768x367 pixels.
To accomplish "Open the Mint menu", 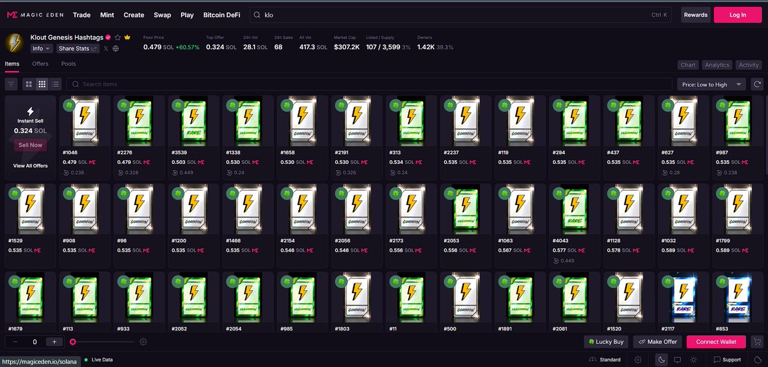I will click(106, 15).
